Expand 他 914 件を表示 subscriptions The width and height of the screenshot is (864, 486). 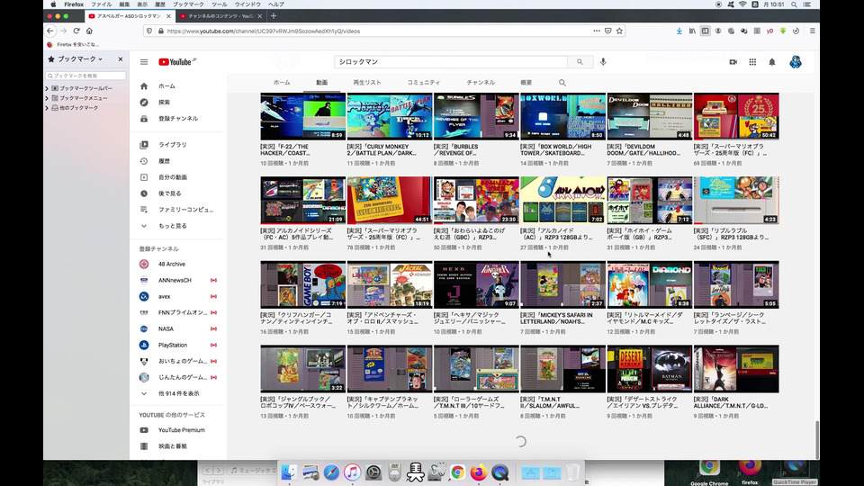[x=176, y=393]
